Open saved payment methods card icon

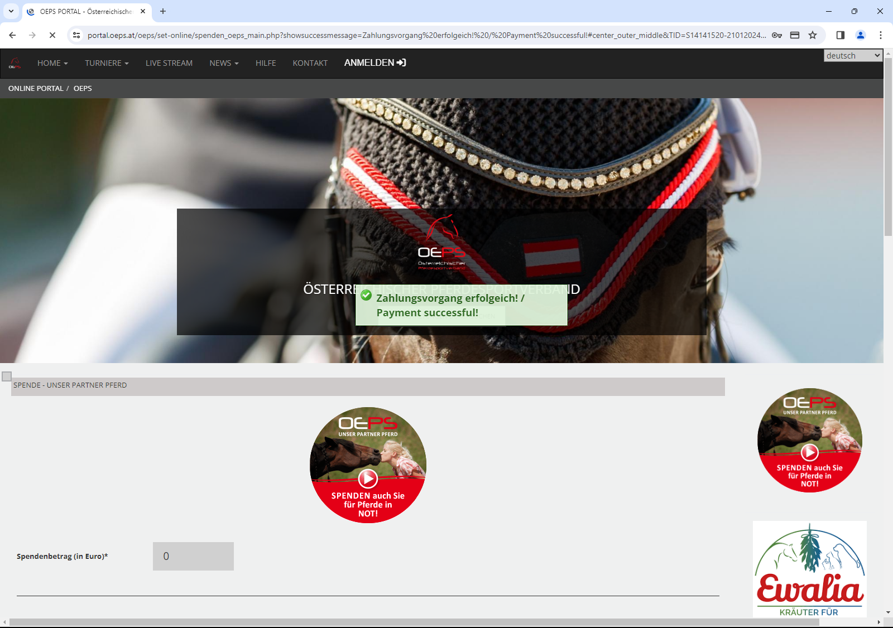[795, 35]
